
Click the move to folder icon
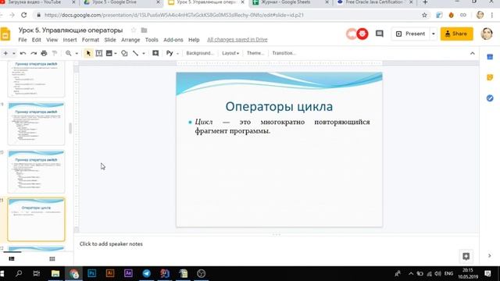pyautogui.click(x=144, y=30)
